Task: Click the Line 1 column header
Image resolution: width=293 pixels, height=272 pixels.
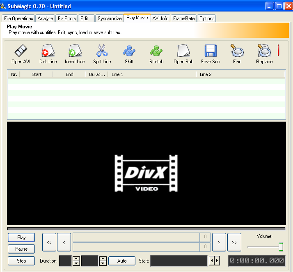Action: 152,74
